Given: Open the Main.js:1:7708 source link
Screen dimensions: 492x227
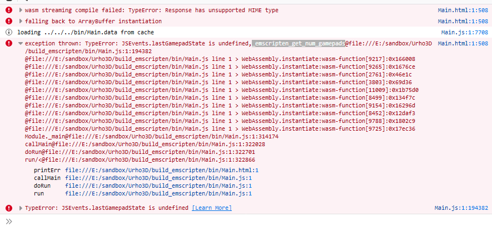Looking at the screenshot, I should point(465,32).
